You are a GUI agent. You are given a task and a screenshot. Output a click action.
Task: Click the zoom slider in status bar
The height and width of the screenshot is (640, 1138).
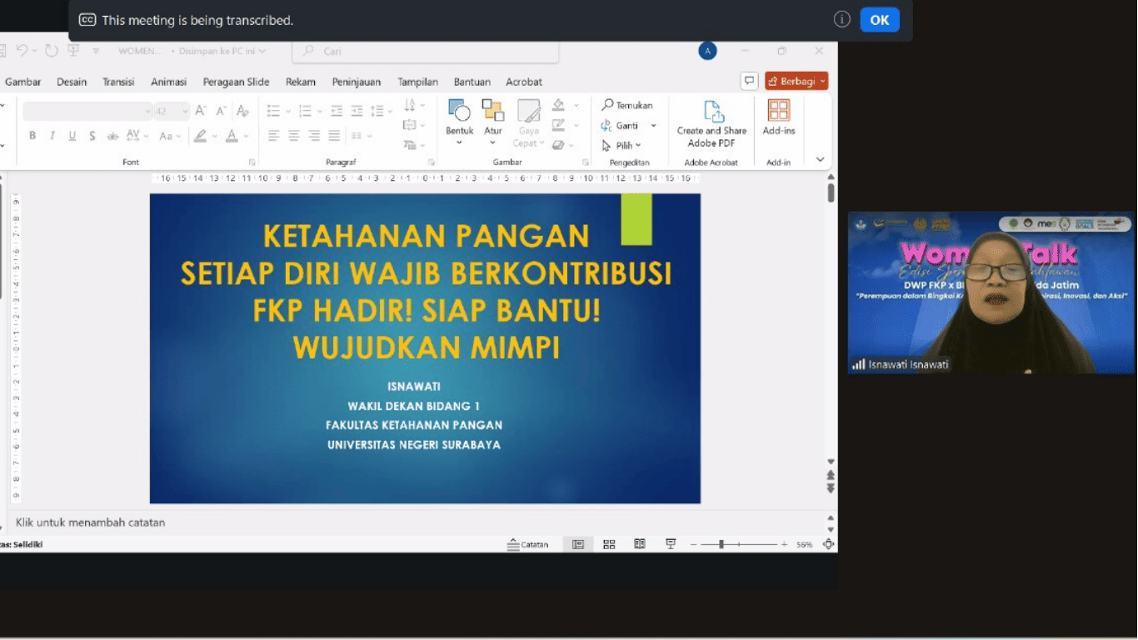tap(721, 544)
